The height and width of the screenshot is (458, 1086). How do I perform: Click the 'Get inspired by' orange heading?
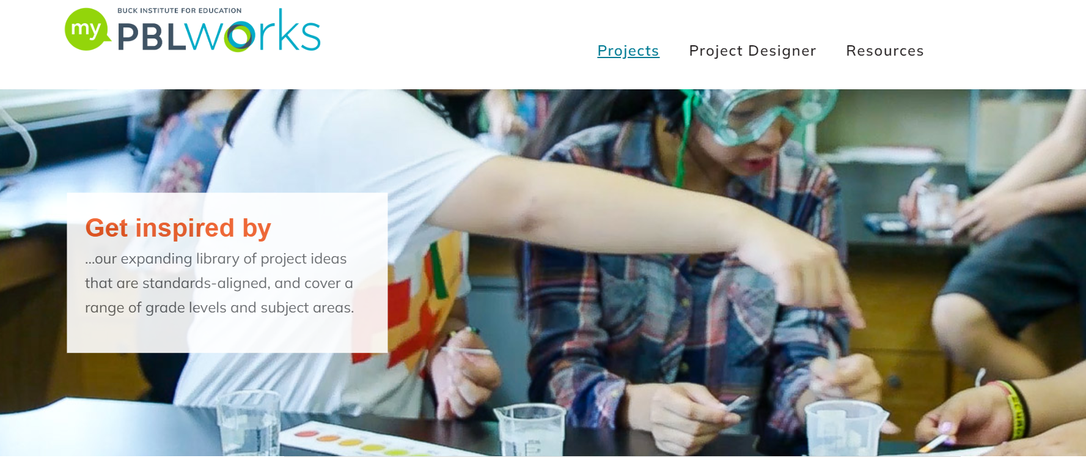[x=178, y=227]
